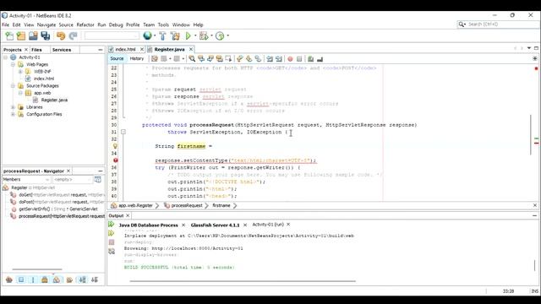
Task: Toggle Show Static Members filter in the Navigator
Action: (x=33, y=280)
